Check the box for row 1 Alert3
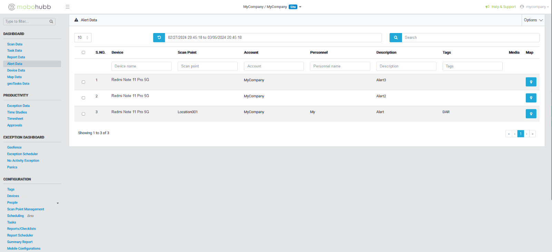 (x=83, y=82)
